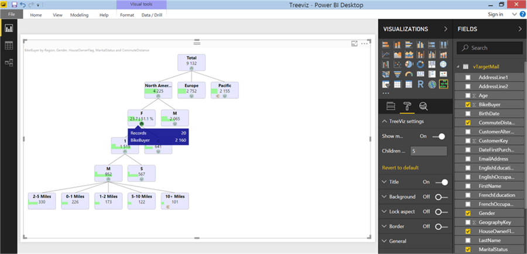Select funnel chart visualization
Screen dimensions: 527x254
[398, 74]
